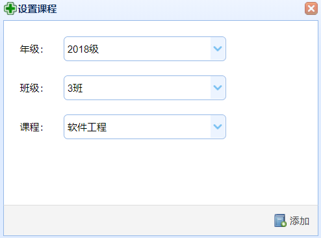
Task: Open the 班级 dropdown arrow
Action: click(x=218, y=88)
